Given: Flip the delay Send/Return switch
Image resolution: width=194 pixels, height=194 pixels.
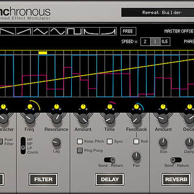Looking at the screenshot, I should 110,160.
